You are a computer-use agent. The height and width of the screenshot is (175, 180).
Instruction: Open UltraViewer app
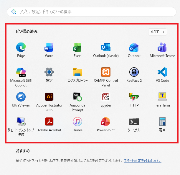[x=21, y=97]
